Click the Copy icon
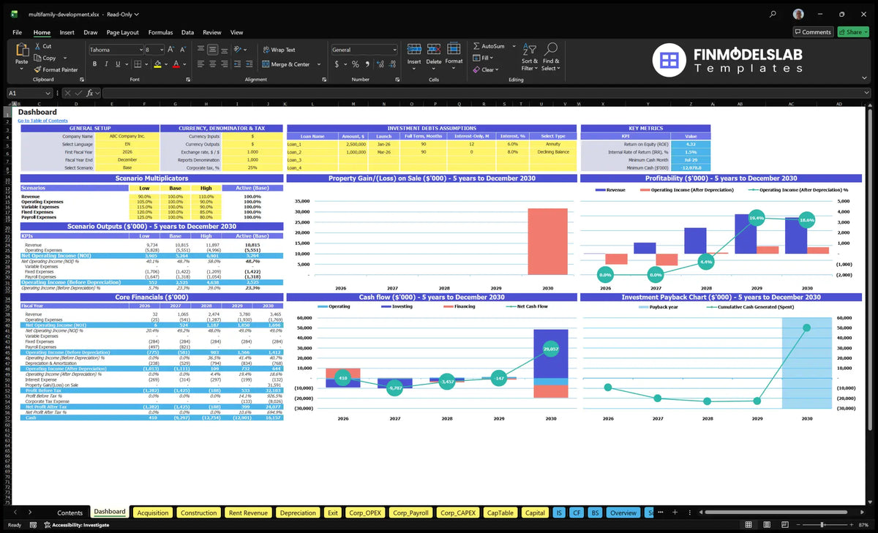This screenshot has width=878, height=533. (x=37, y=58)
